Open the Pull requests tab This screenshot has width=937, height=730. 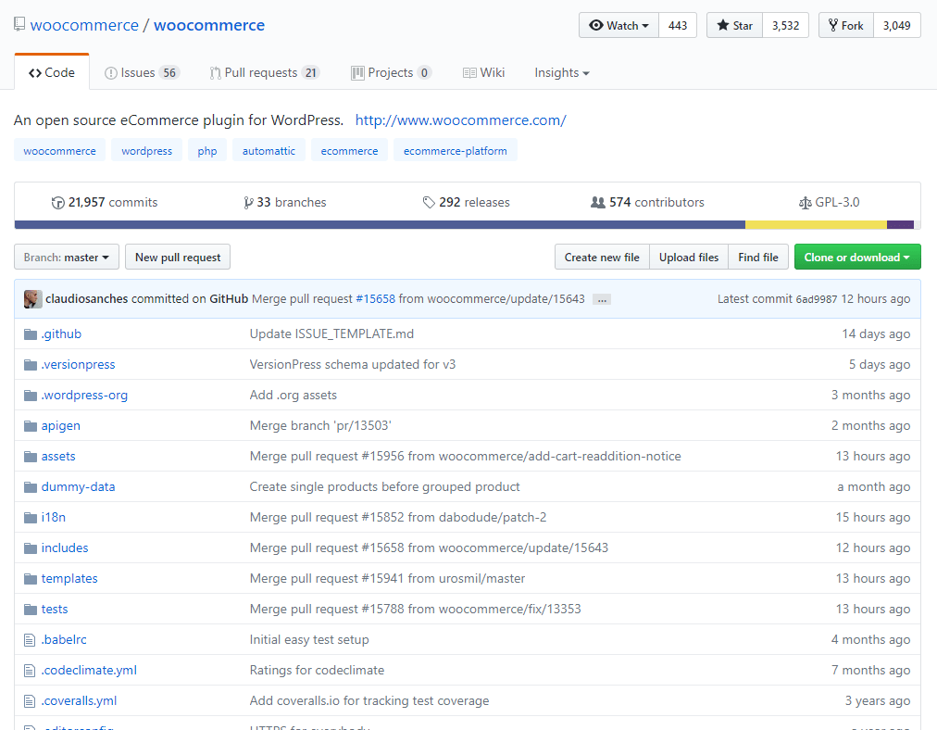264,73
